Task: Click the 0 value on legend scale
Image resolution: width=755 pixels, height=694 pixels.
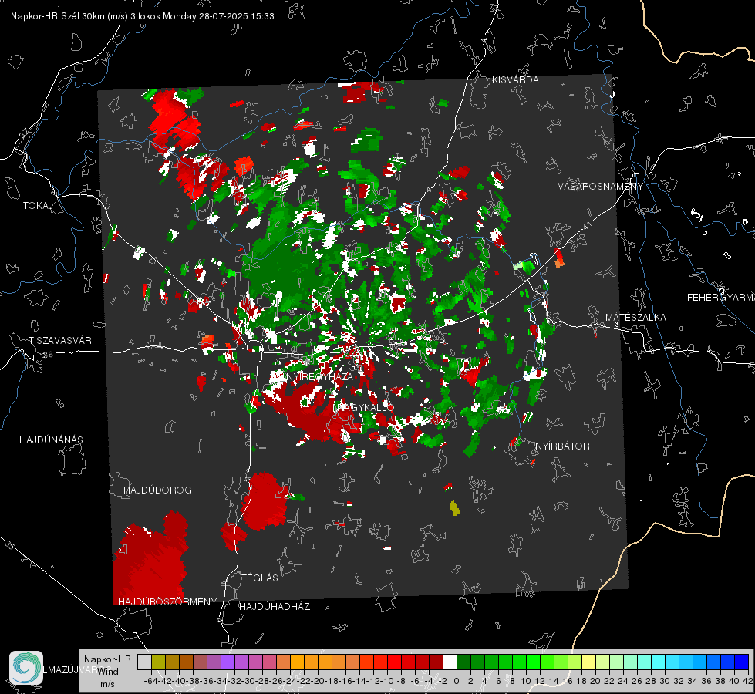Action: (x=457, y=681)
